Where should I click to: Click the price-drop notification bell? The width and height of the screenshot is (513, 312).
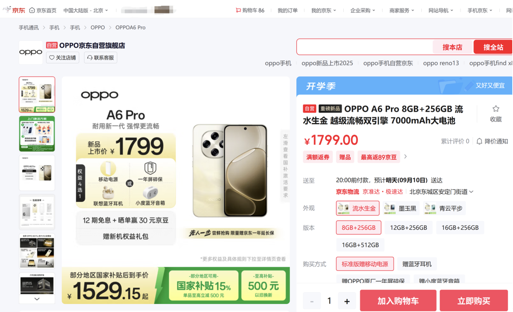(479, 141)
